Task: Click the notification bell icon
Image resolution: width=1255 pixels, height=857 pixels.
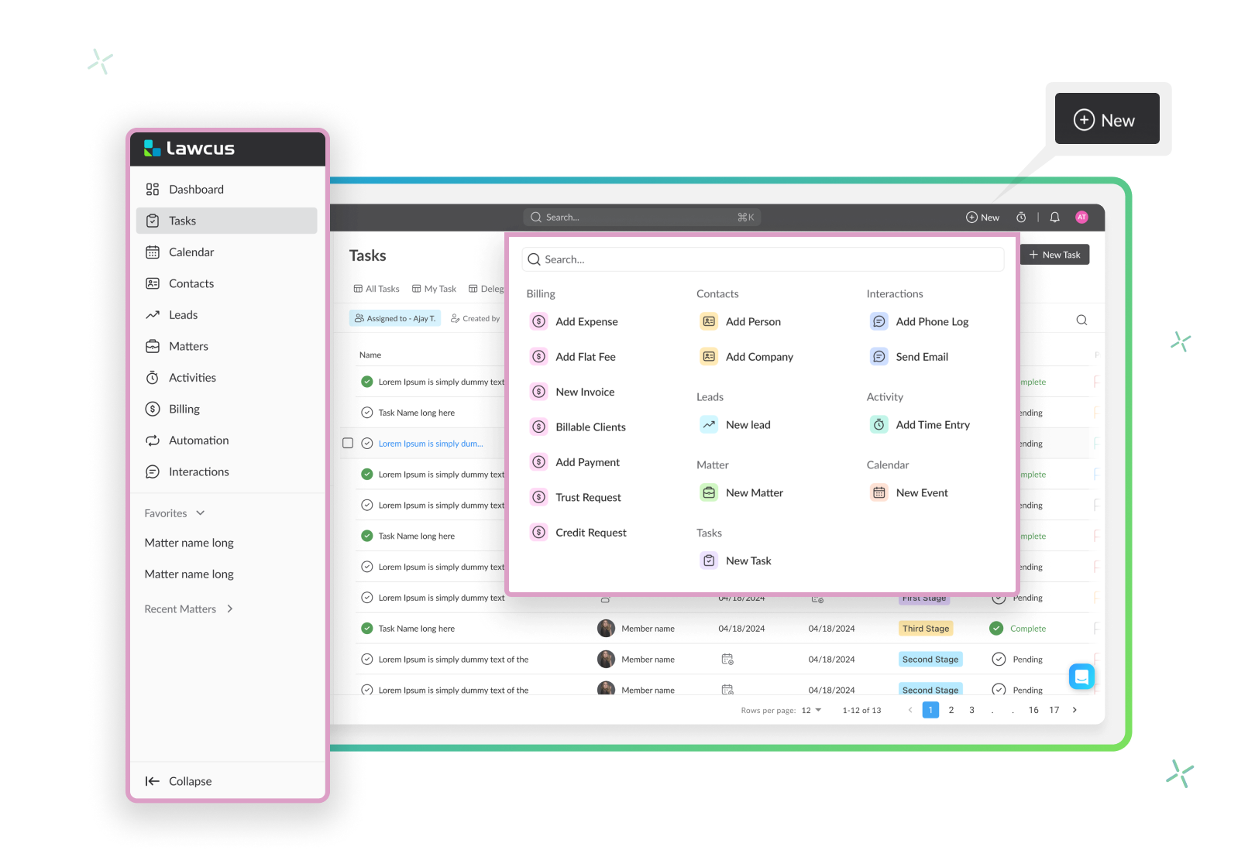Action: (x=1054, y=218)
